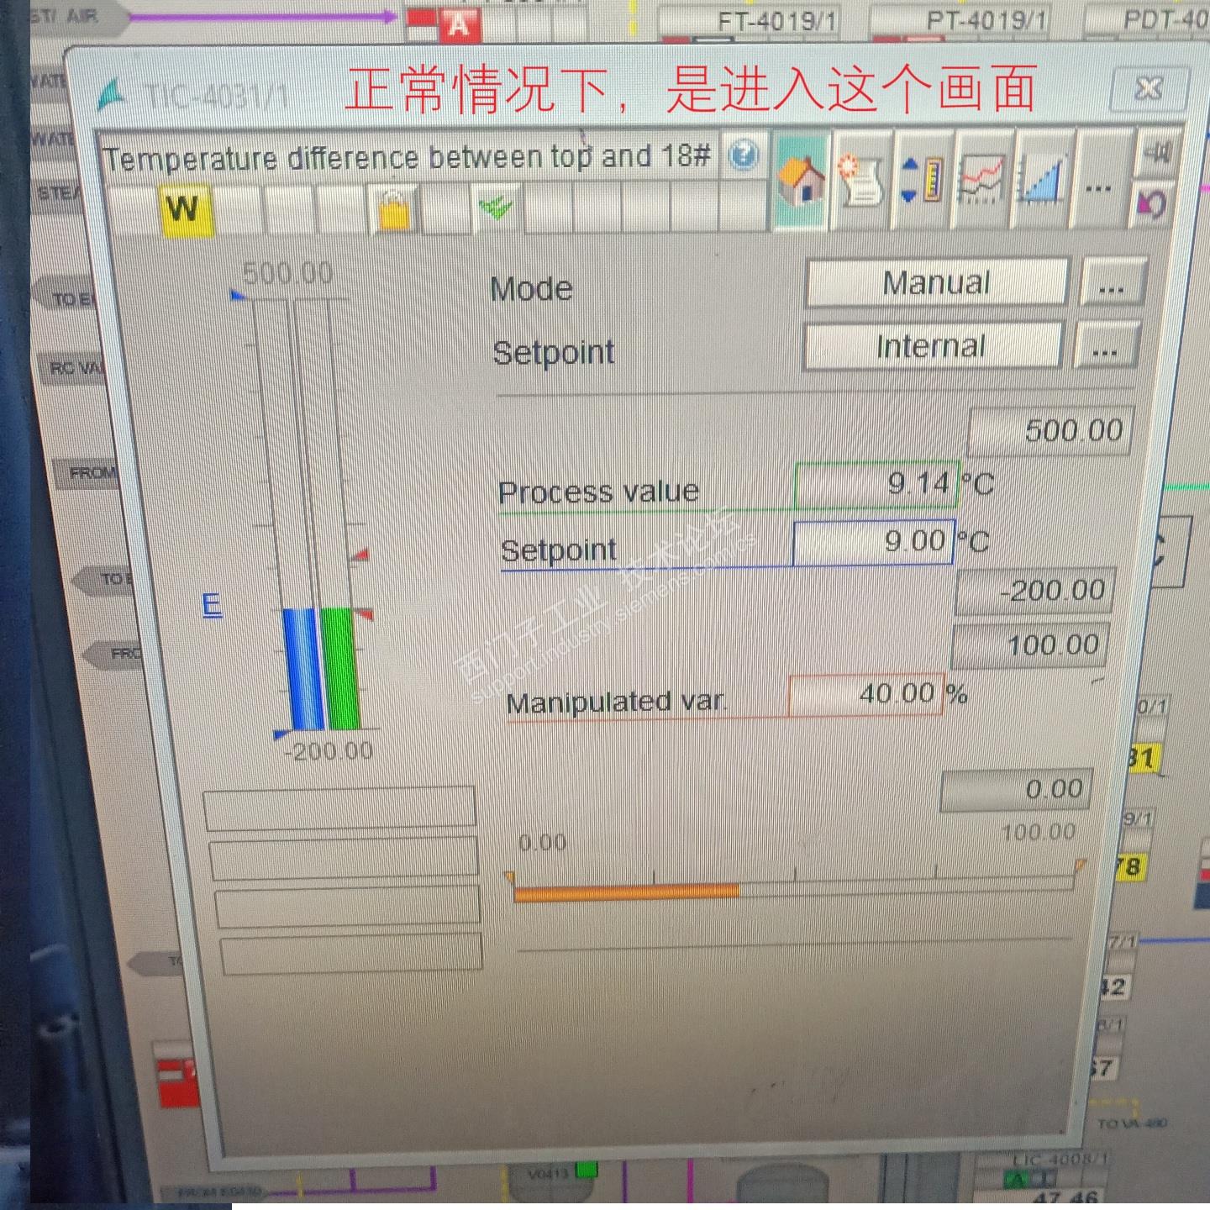Select the 500.00 field above Process value
Screen dimensions: 1210x1210
pyautogui.click(x=1050, y=430)
